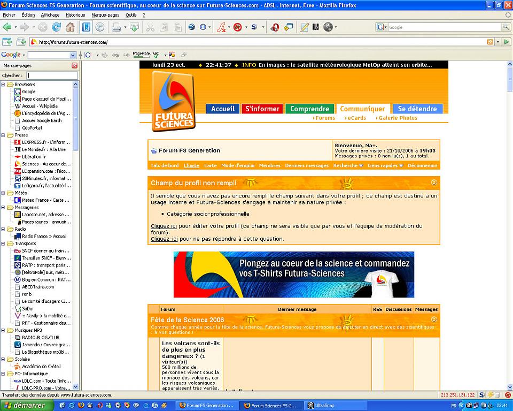Viewport: 513px width, 411px height.
Task: Select the S'informer site tab
Action: pos(262,109)
